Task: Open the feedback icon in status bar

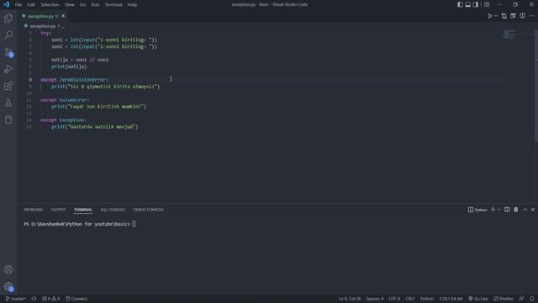Action: (x=521, y=299)
